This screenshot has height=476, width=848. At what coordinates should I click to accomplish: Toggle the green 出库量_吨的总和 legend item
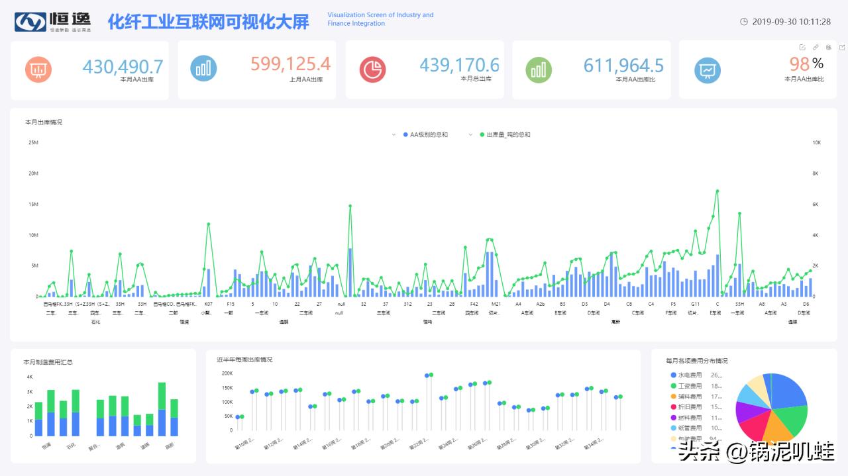coord(509,134)
